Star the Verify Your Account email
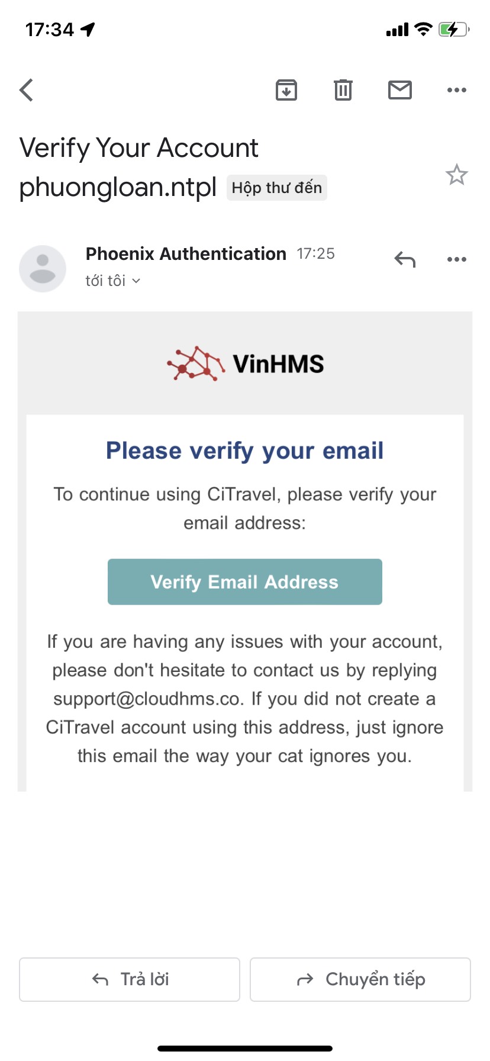This screenshot has width=490, height=1061. (x=456, y=175)
